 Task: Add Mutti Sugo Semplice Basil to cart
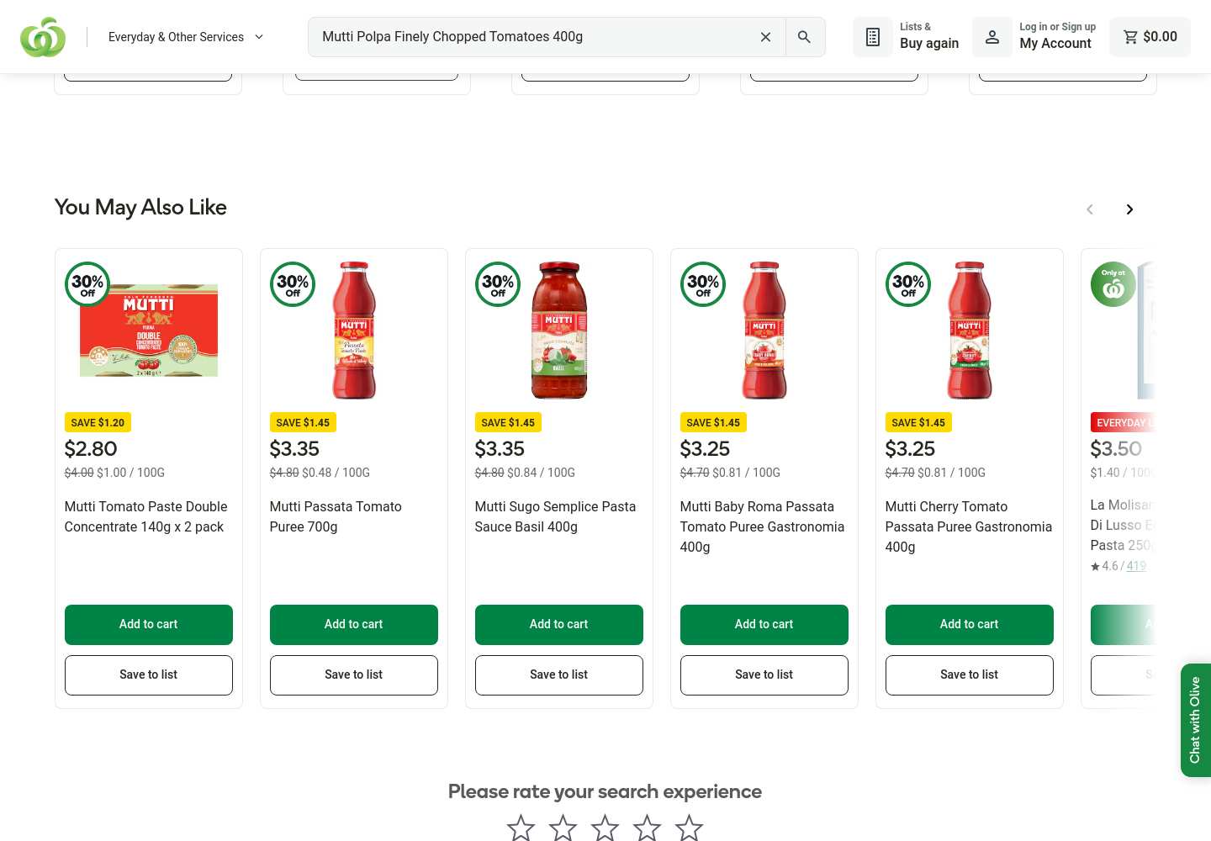(x=559, y=625)
